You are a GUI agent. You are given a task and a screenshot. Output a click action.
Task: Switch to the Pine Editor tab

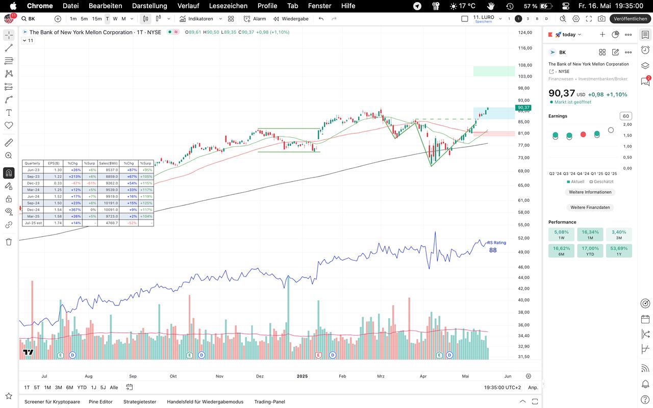point(99,401)
